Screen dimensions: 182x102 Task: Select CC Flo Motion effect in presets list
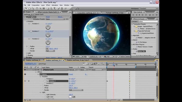click(142, 42)
